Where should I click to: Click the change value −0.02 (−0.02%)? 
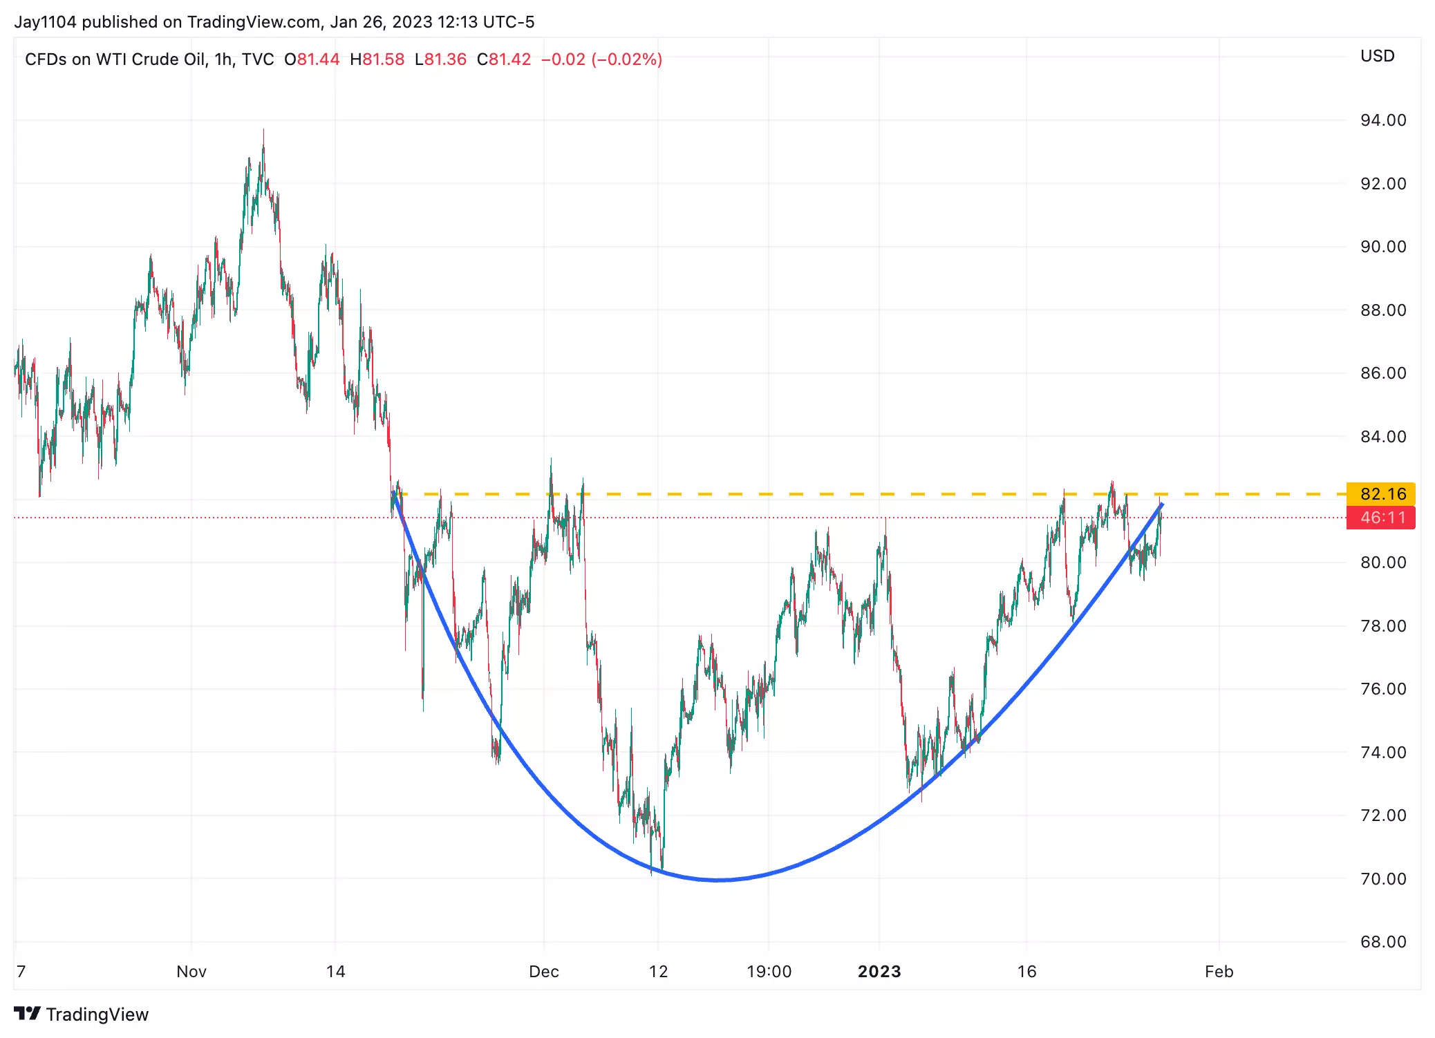(x=602, y=59)
